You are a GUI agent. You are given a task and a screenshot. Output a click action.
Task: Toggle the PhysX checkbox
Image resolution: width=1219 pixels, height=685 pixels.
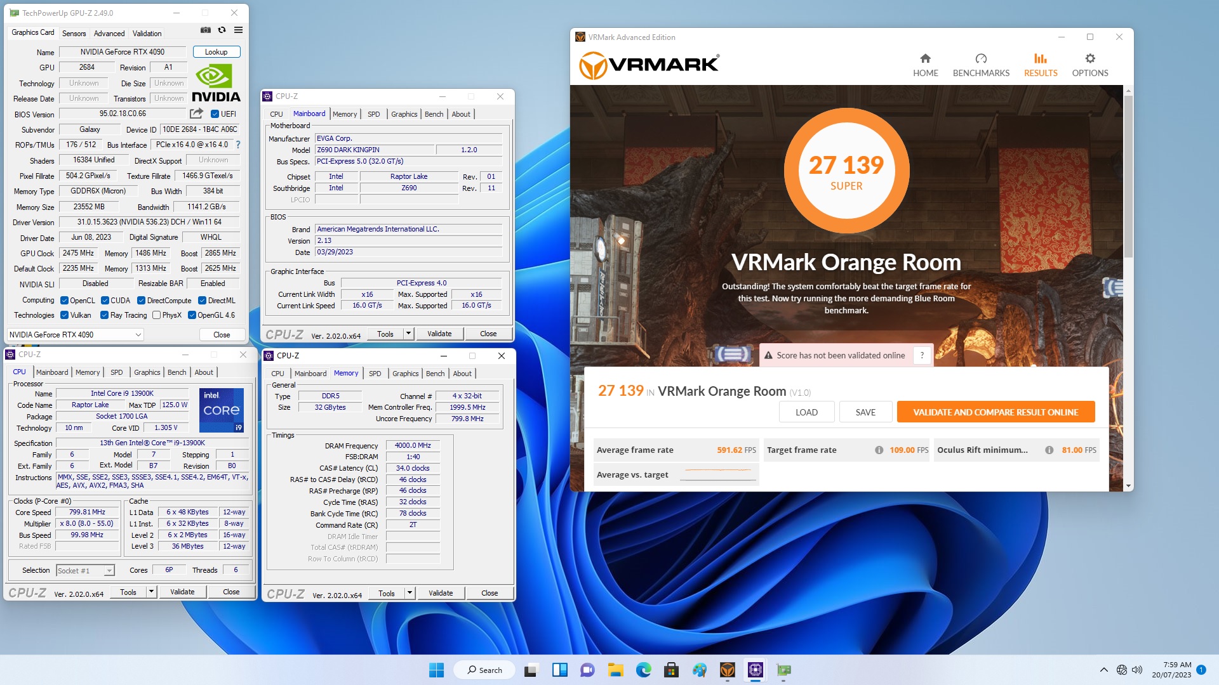pos(156,315)
